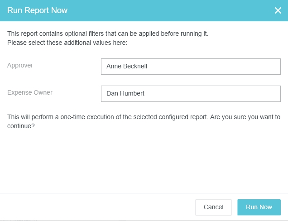Select the Approver field label
Image resolution: width=288 pixels, height=221 pixels.
pyautogui.click(x=20, y=65)
